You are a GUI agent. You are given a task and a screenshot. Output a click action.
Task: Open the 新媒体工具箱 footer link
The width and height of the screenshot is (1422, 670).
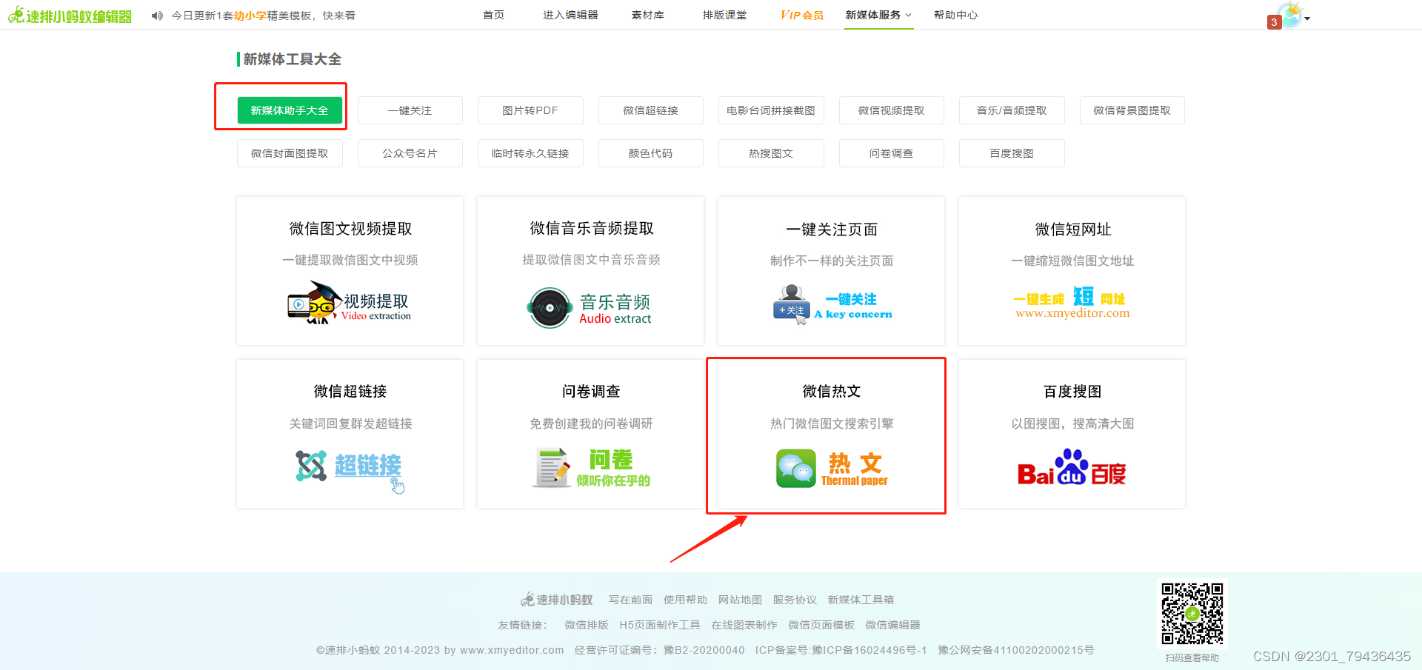[861, 600]
